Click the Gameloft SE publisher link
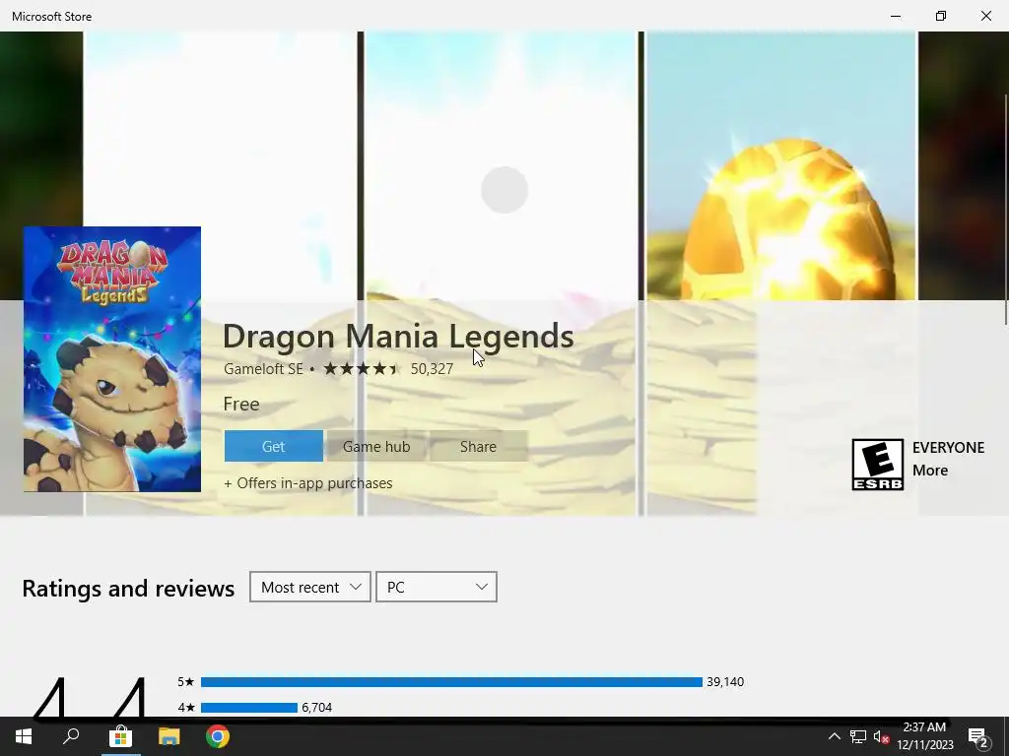 pos(263,369)
